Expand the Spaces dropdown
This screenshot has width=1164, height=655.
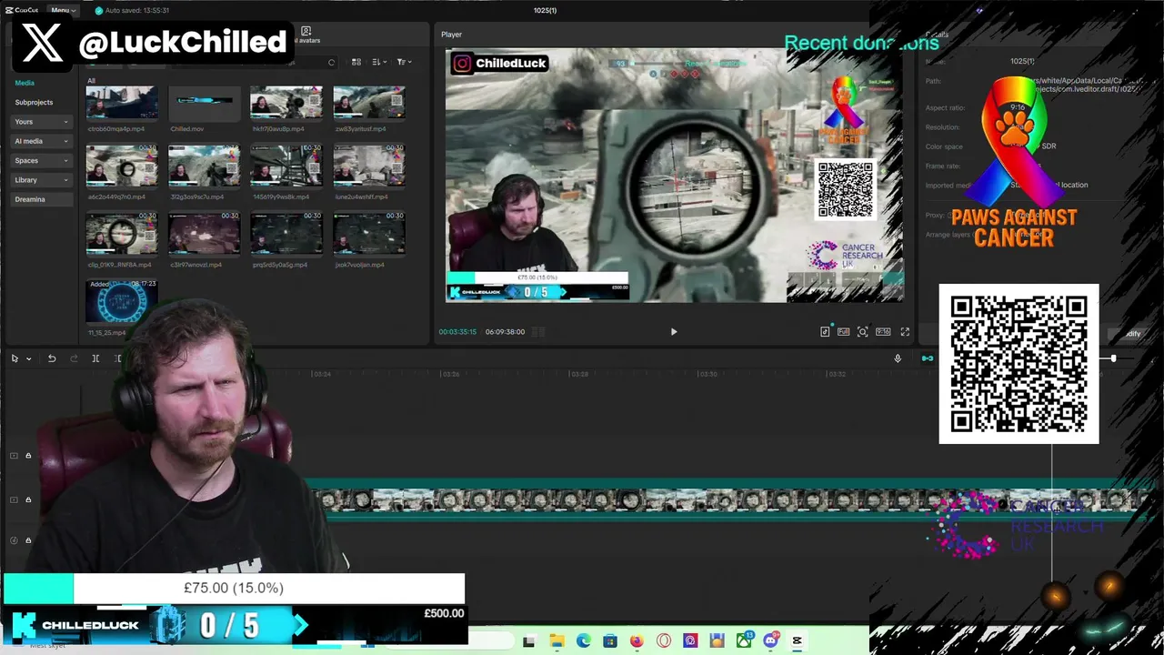click(x=42, y=160)
